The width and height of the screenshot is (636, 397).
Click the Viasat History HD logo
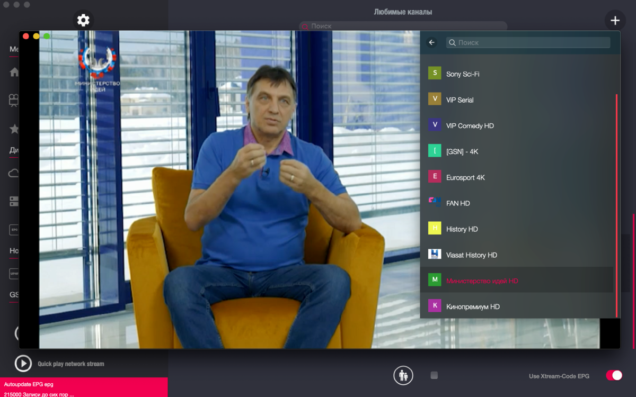(x=435, y=254)
